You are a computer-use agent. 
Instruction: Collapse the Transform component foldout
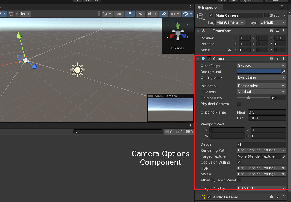[198, 31]
